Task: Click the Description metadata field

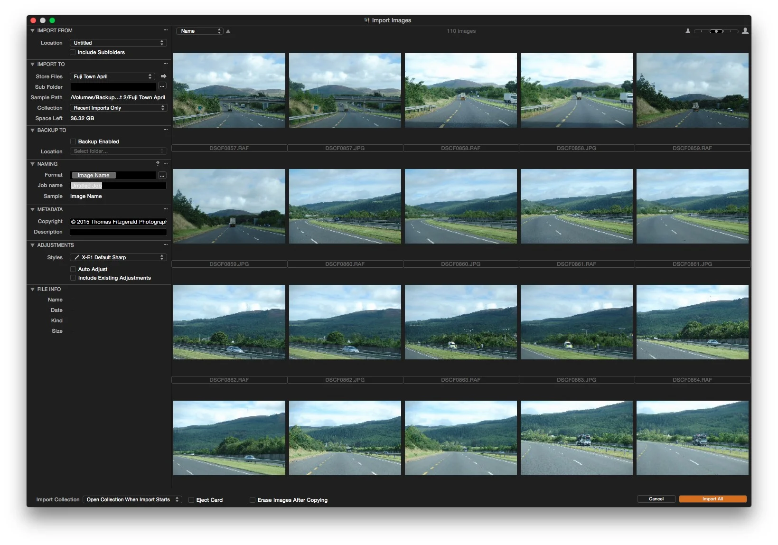Action: (x=118, y=232)
